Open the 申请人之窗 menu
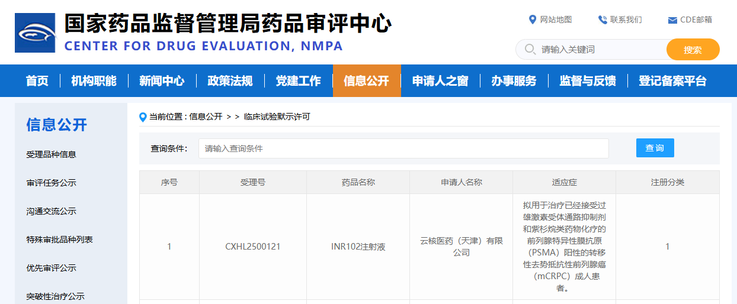The width and height of the screenshot is (737, 304). coord(440,81)
